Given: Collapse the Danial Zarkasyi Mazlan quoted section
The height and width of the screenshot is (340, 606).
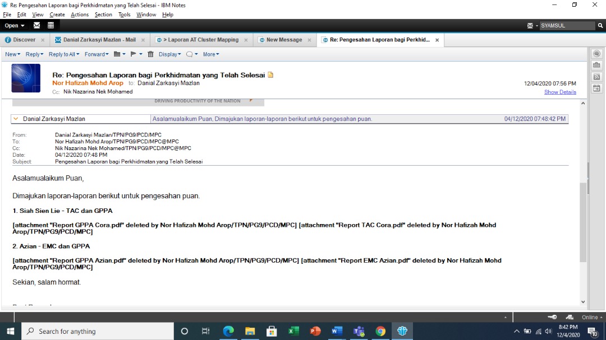Looking at the screenshot, I should pos(16,119).
